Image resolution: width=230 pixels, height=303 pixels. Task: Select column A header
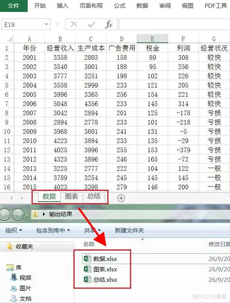tap(29, 39)
